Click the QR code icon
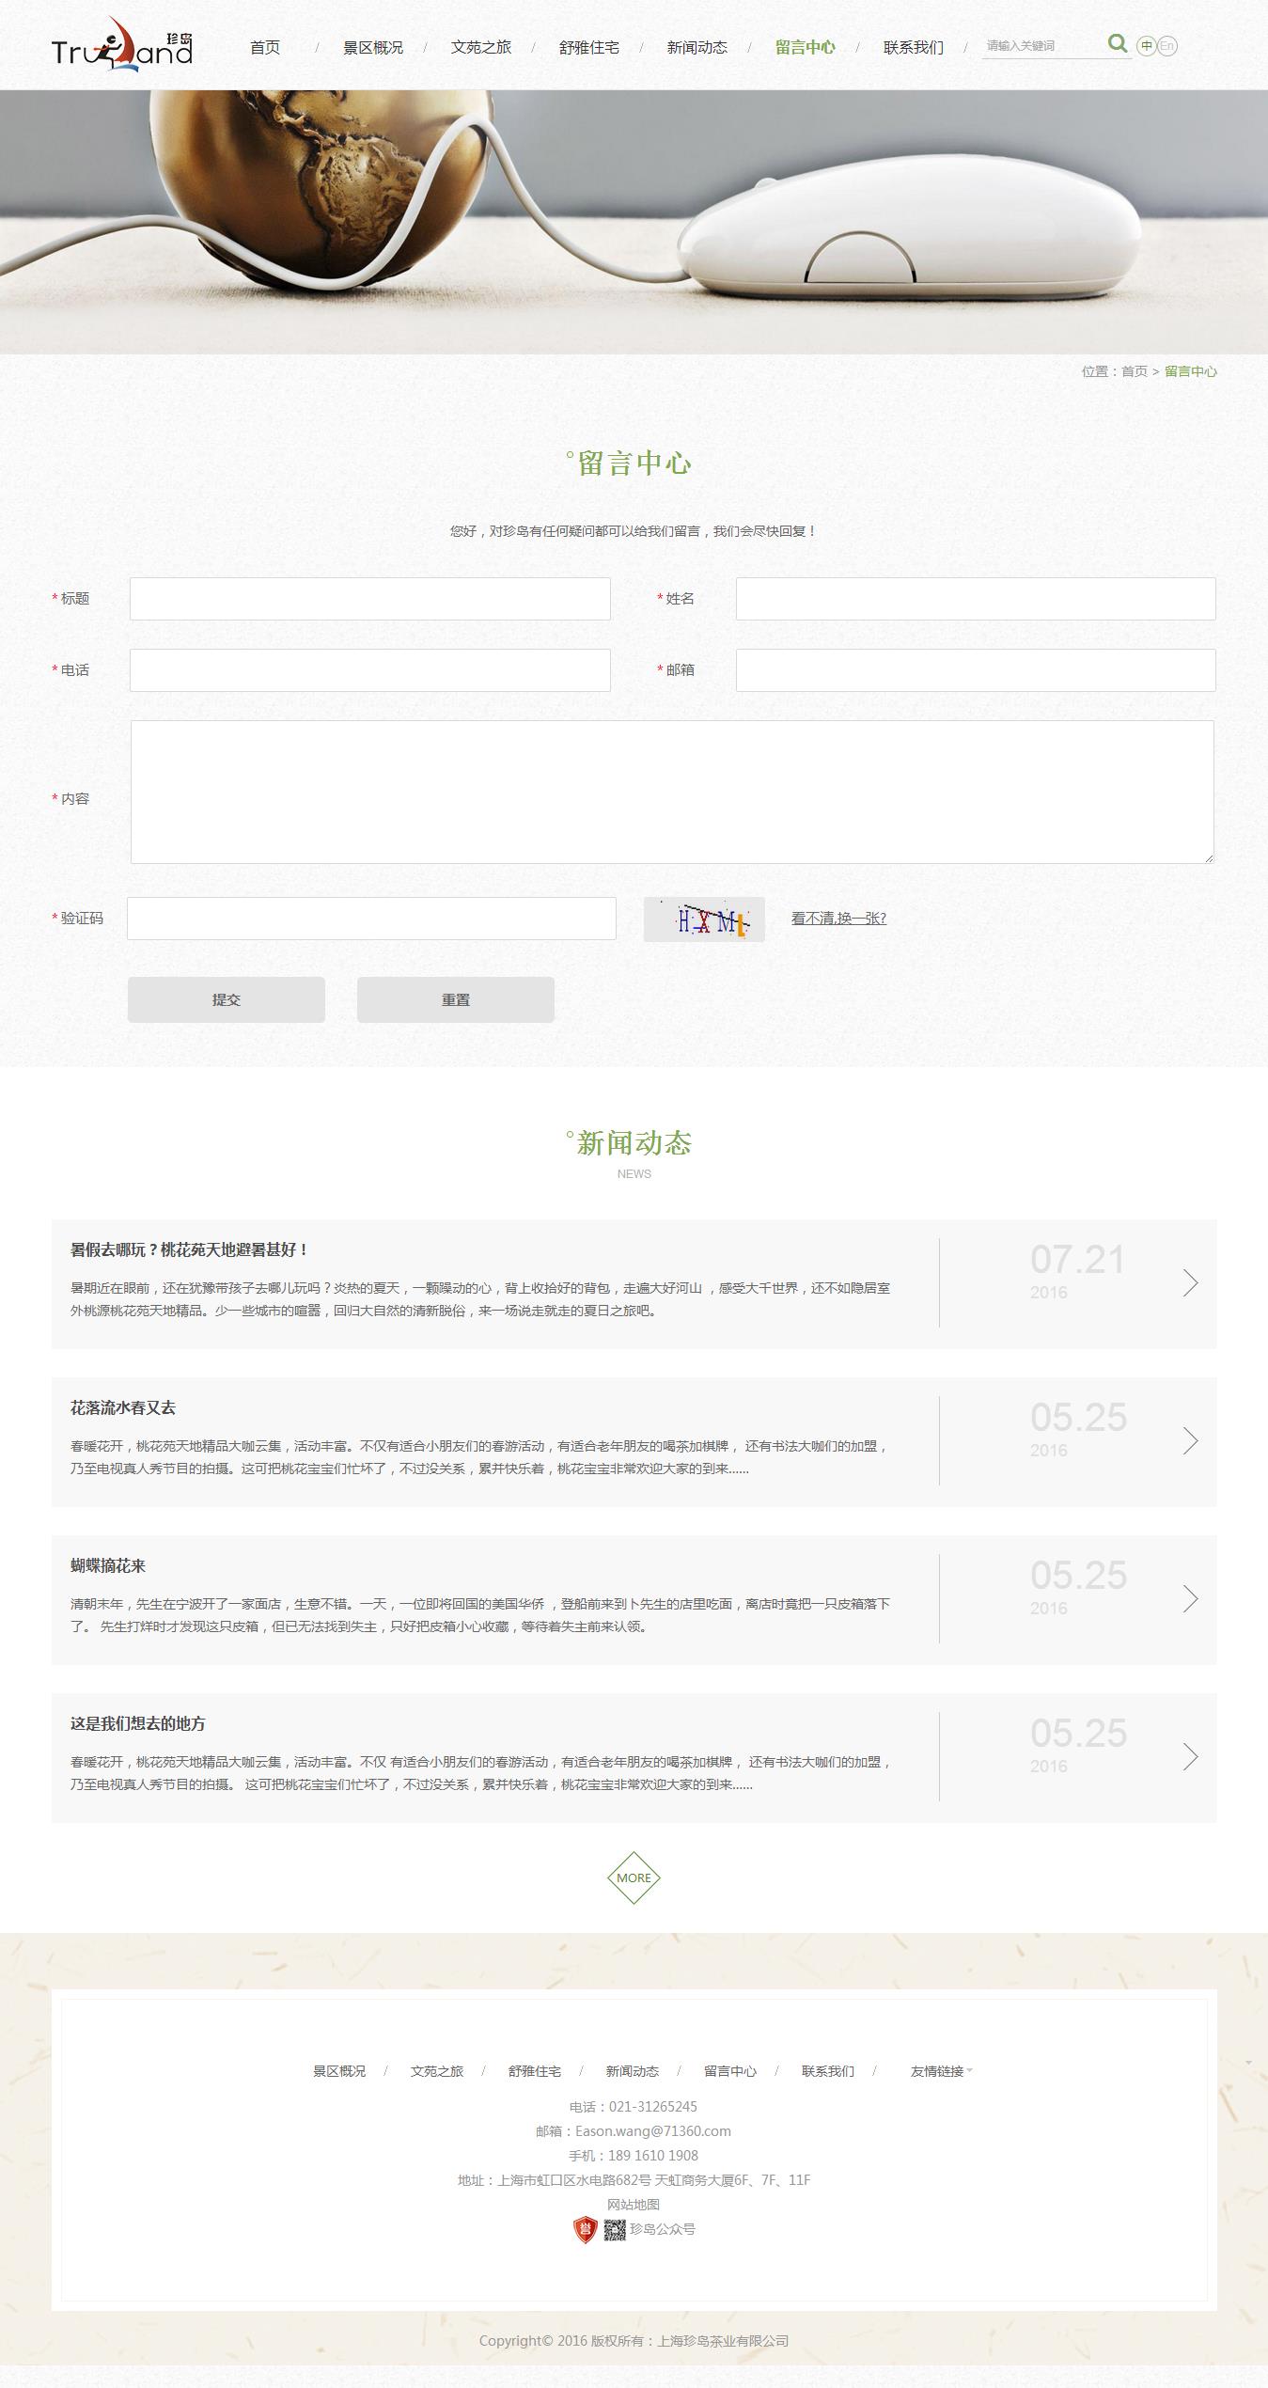Screen dimensions: 1268x2388 [615, 2230]
